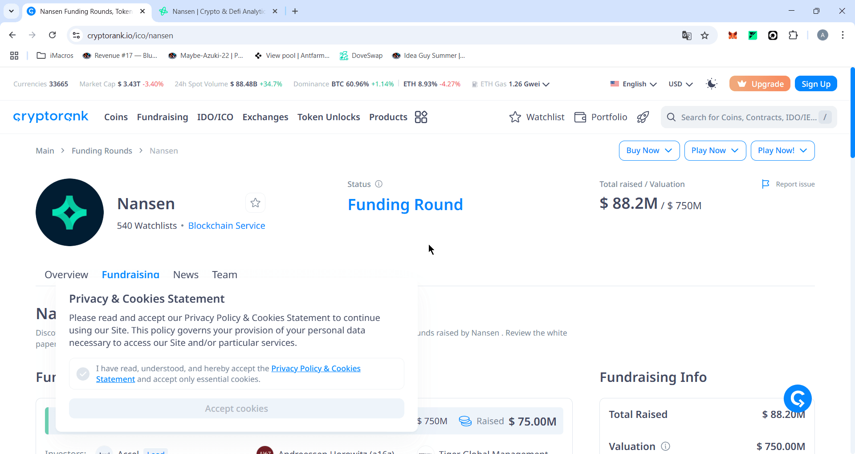Open a new browser tab

click(x=295, y=11)
